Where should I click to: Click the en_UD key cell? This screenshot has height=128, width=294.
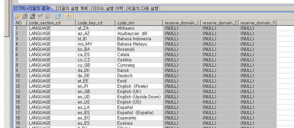point(95,97)
